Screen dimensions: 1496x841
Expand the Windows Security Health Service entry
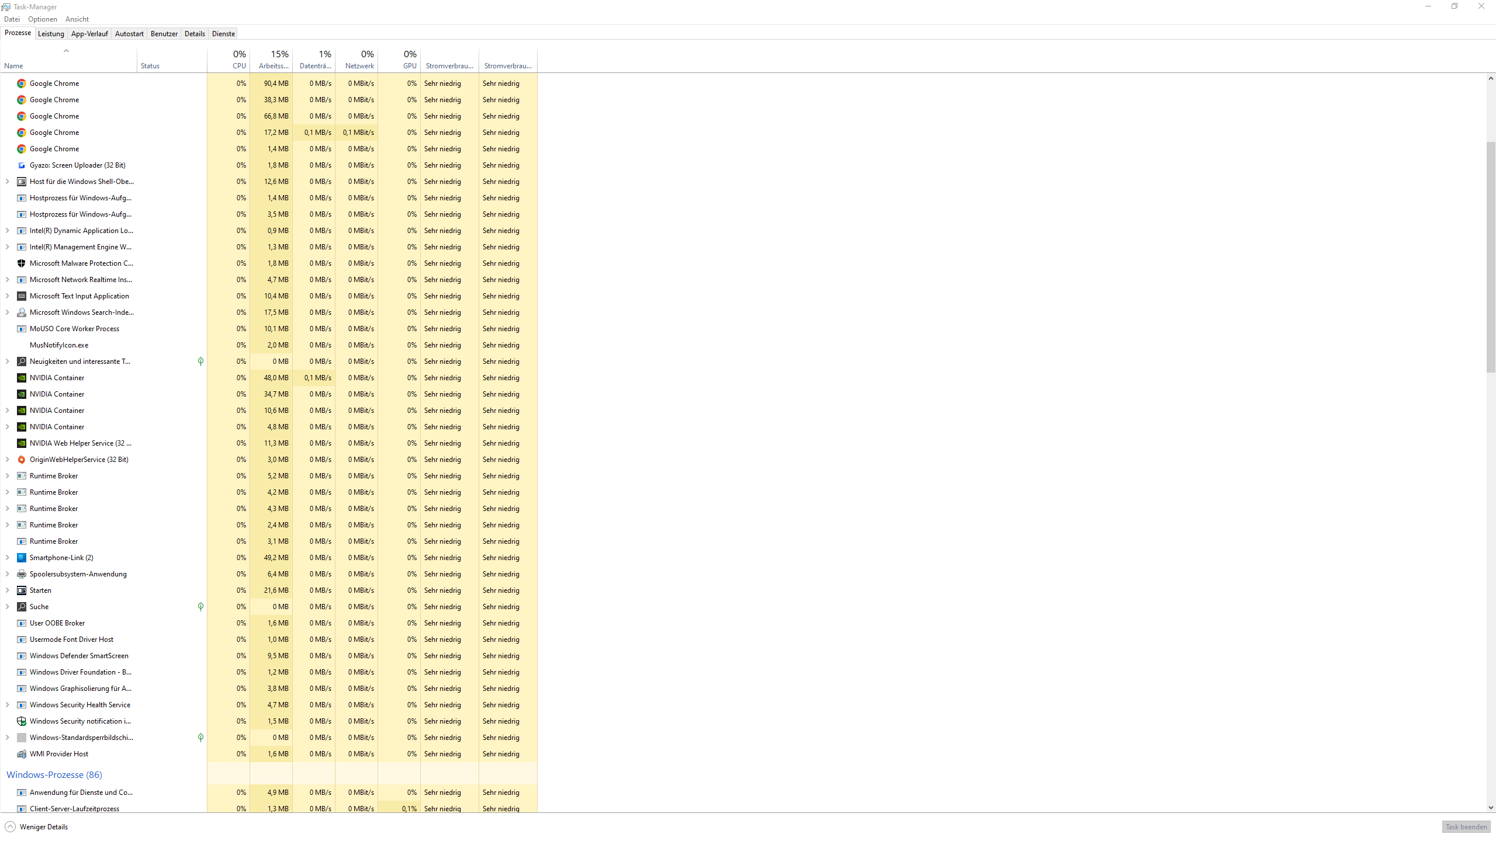(x=8, y=705)
